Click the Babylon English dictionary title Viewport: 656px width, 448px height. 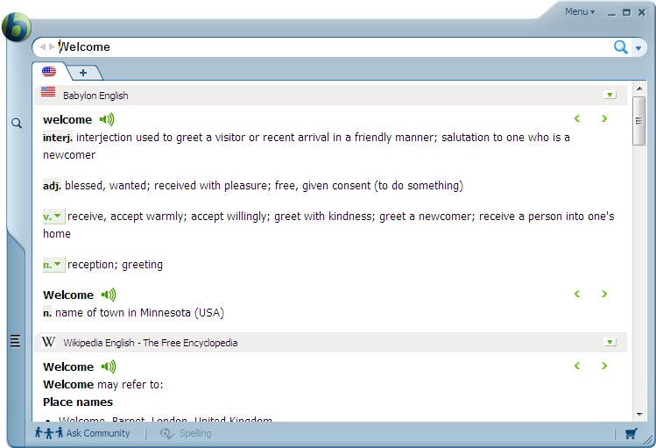pyautogui.click(x=95, y=96)
